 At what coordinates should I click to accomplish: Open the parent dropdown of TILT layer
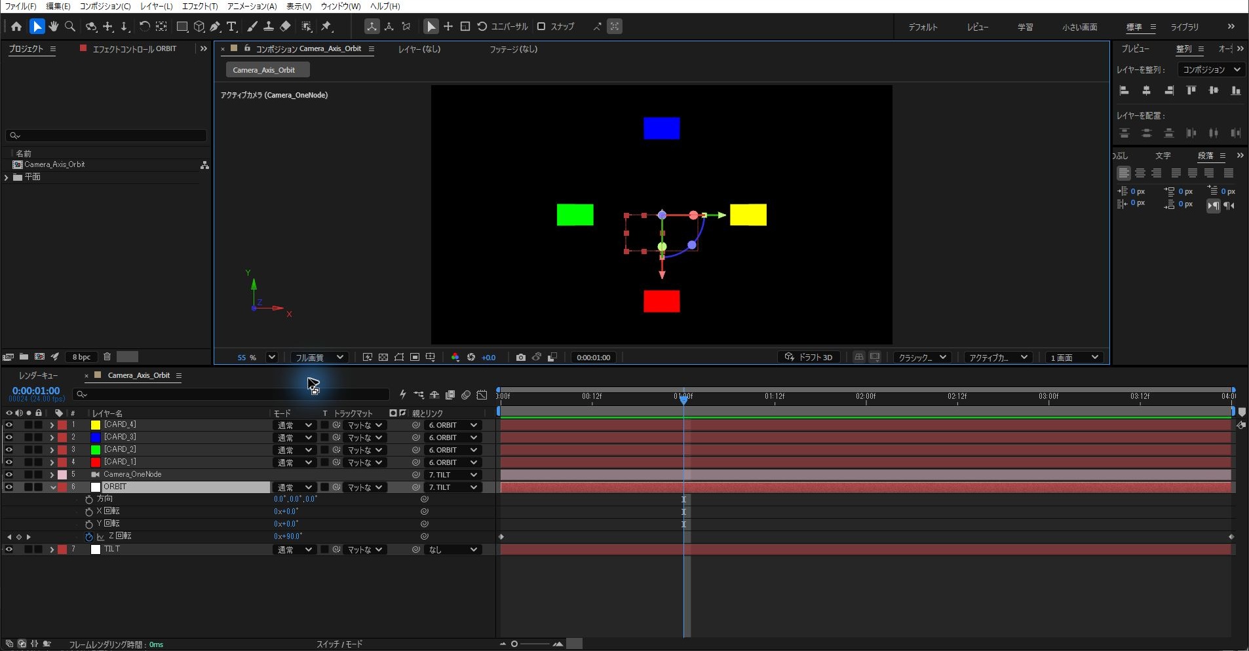coord(453,549)
